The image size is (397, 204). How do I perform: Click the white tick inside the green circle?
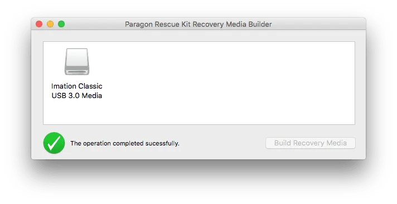pyautogui.click(x=54, y=143)
